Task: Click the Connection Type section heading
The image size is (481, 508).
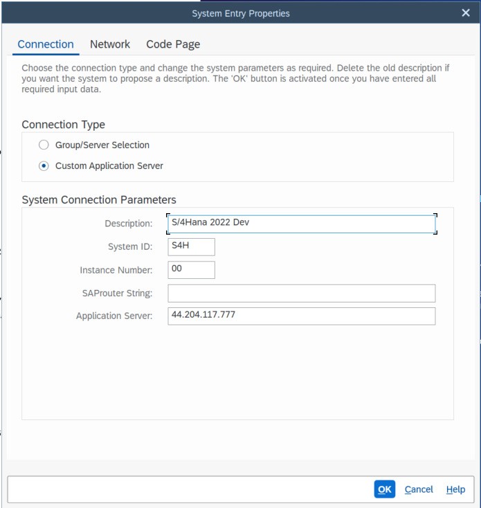Action: (64, 125)
